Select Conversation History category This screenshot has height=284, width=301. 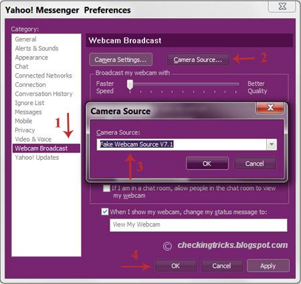click(43, 94)
